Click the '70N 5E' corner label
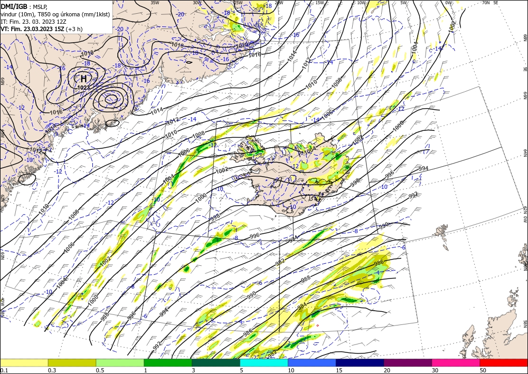 pyautogui.click(x=491, y=3)
